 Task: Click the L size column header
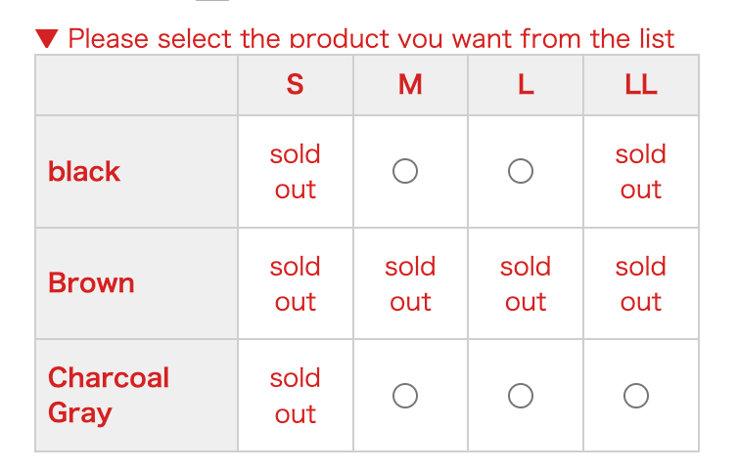click(x=526, y=85)
